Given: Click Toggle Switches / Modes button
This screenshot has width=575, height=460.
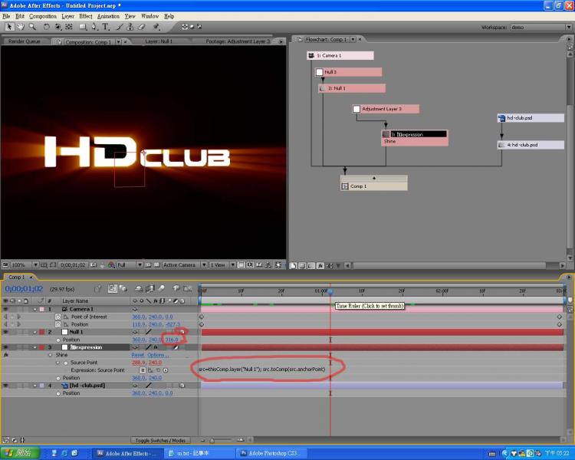Looking at the screenshot, I should [x=160, y=440].
